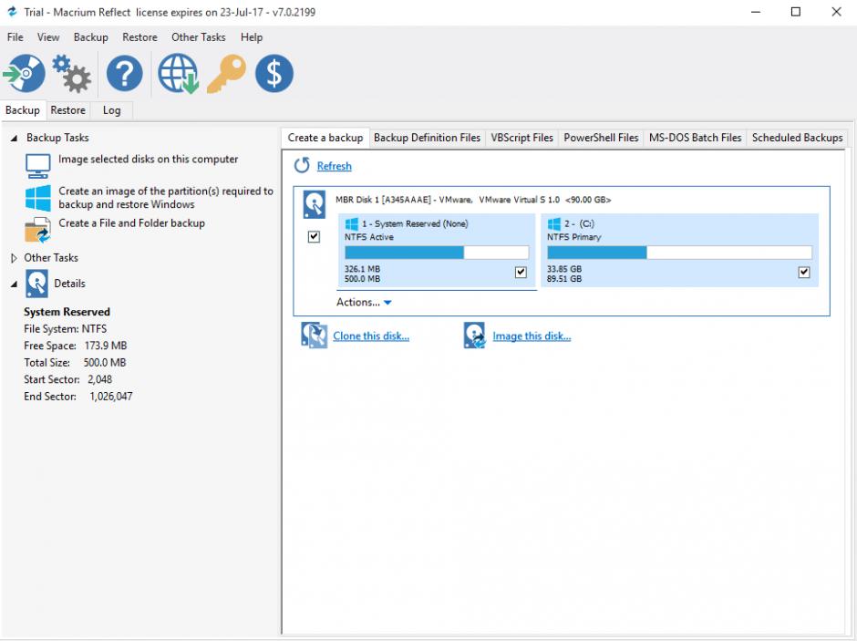857x641 pixels.
Task: Open the Help menu
Action: click(252, 37)
